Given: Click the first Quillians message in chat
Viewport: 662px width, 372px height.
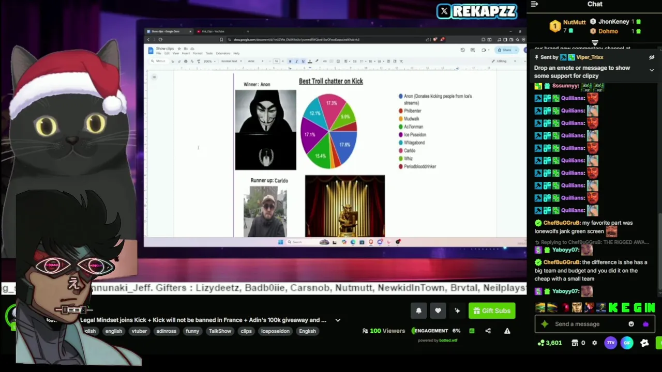Looking at the screenshot, I should (567, 98).
